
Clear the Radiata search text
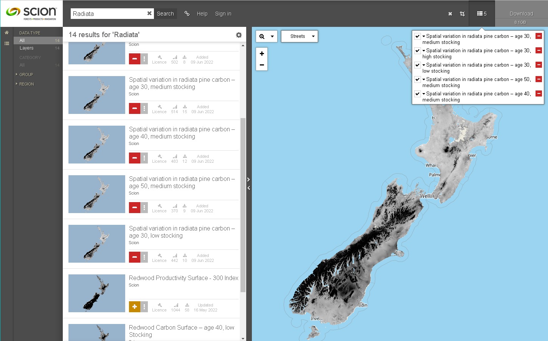pos(149,13)
